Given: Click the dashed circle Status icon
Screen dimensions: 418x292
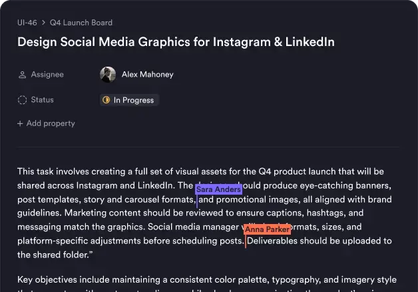Looking at the screenshot, I should point(22,100).
